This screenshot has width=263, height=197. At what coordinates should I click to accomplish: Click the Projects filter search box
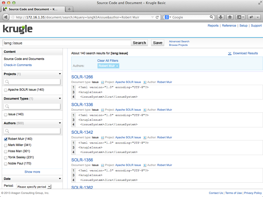tap(32, 82)
